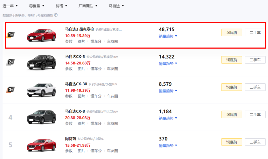Image resolution: width=268 pixels, height=159 pixels.
Task: Open 参数 for 马自达CX-30
Action: point(69,96)
